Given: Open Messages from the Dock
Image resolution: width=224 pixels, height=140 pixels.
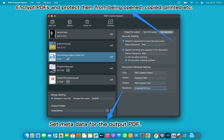Looking at the screenshot, I should click(44, 136).
